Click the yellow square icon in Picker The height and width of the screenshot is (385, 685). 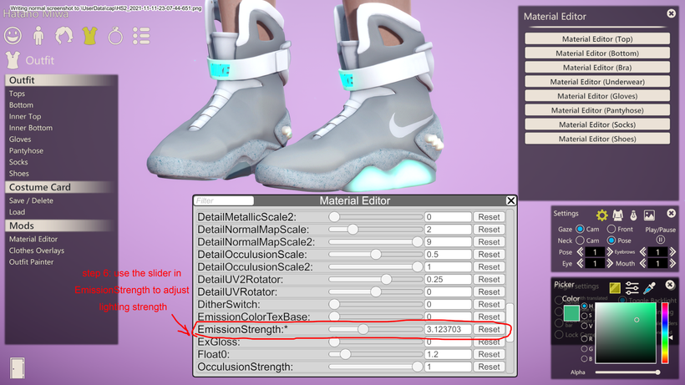coord(615,287)
